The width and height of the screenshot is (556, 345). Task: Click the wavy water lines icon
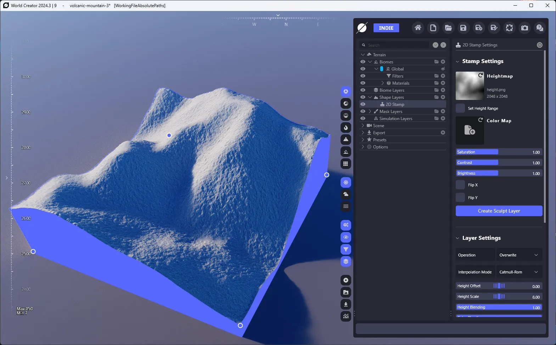point(346,207)
